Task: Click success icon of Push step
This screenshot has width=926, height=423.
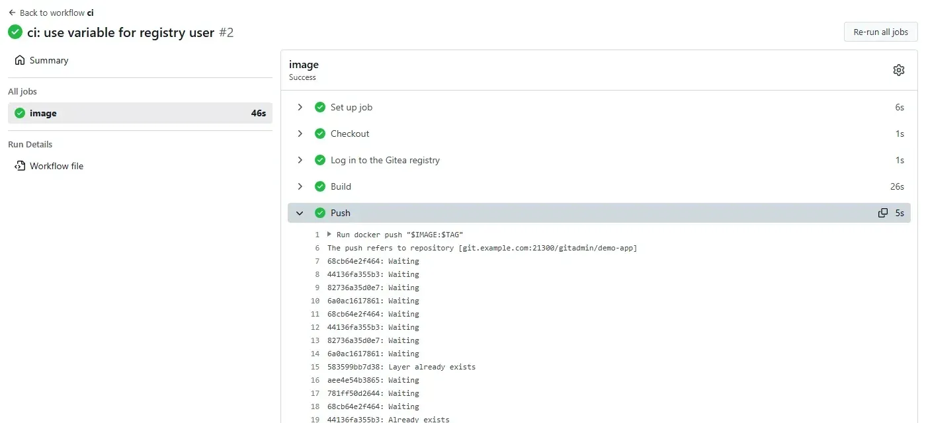Action: click(x=320, y=213)
